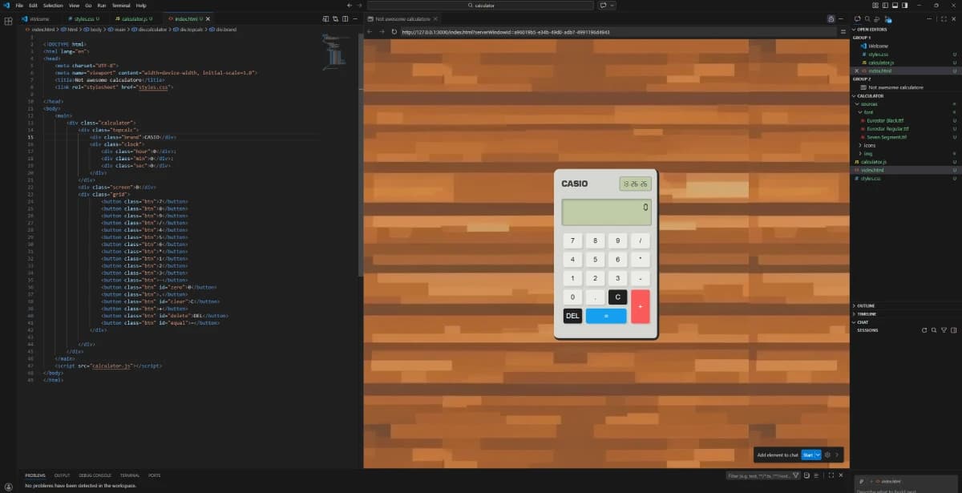
Task: Click the activity bar layout icon at top left
Action: tap(8, 21)
